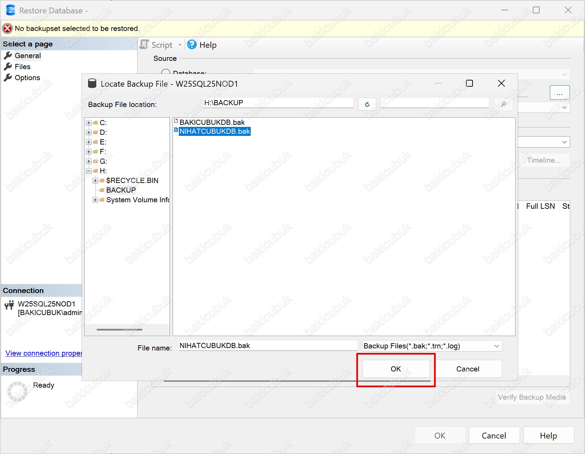
Task: Switch to the Files page
Action: coord(22,67)
